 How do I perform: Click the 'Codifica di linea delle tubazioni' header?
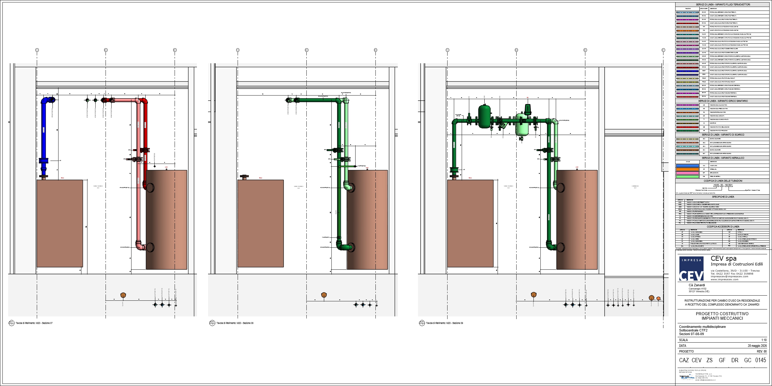[x=722, y=181]
